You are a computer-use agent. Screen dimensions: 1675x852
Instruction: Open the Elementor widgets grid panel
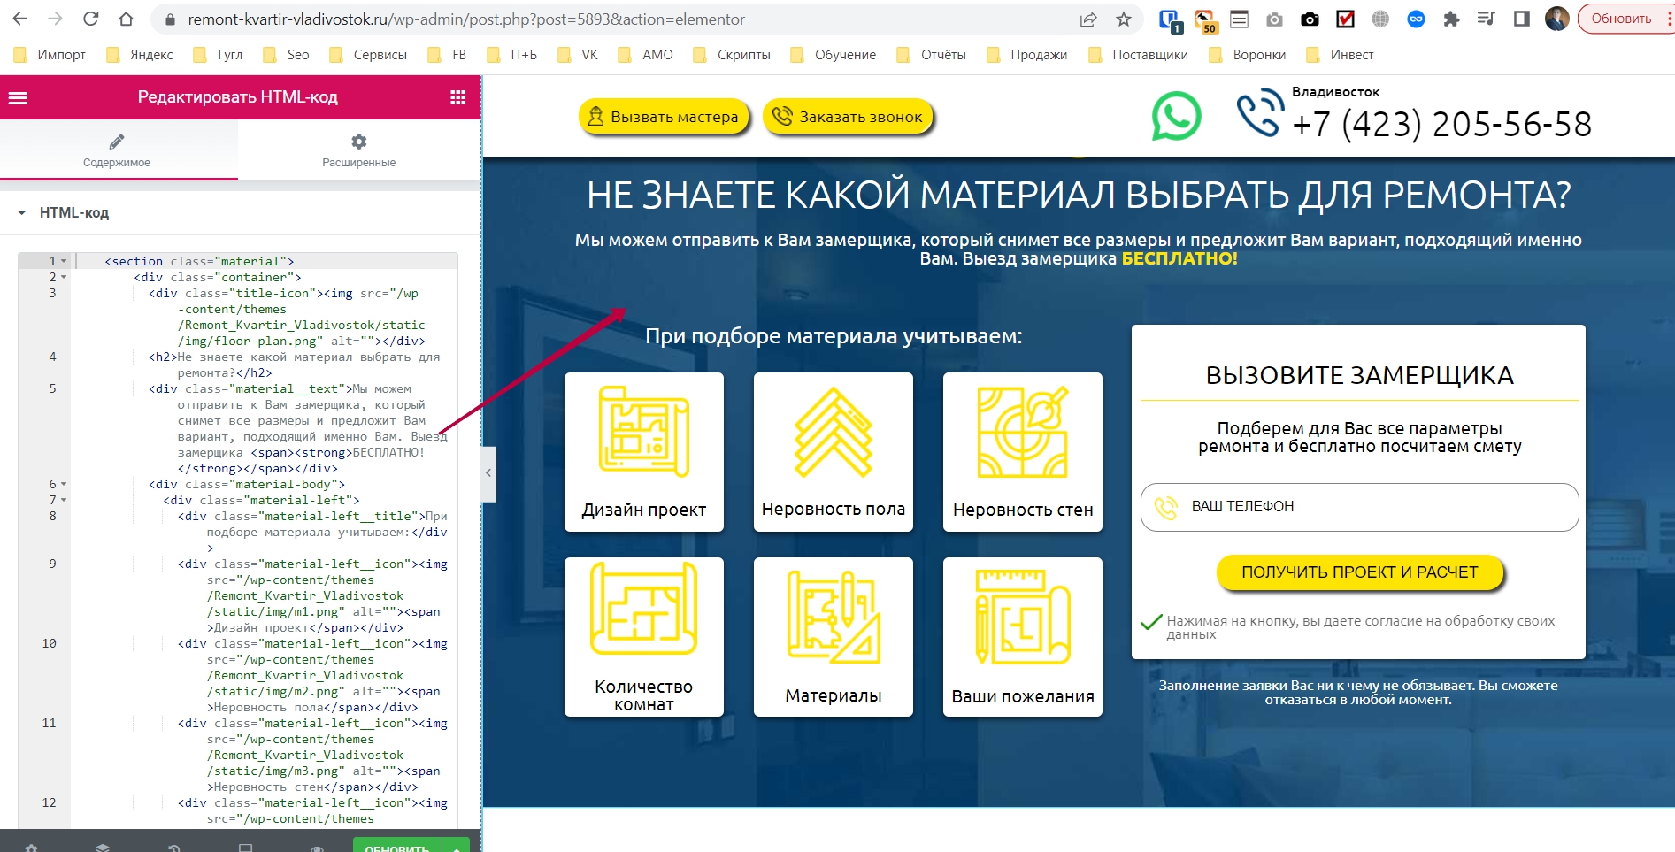457,97
